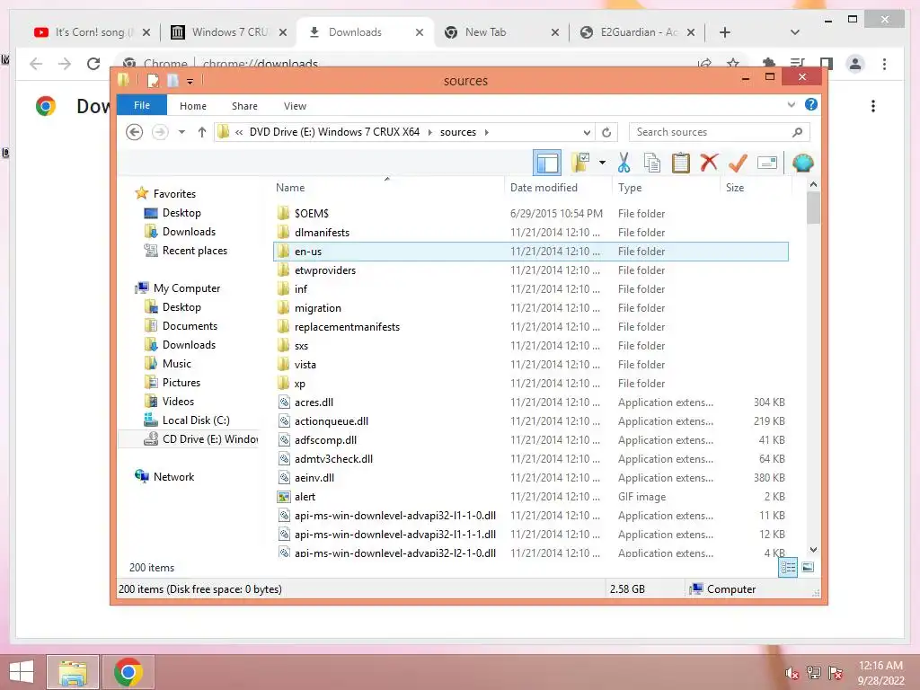Click the file list vertical scrollbar thumb
The image size is (920, 690).
[813, 208]
